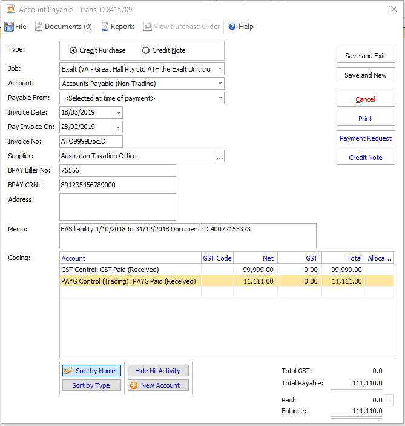Click New Account with plus icon

[x=157, y=385]
